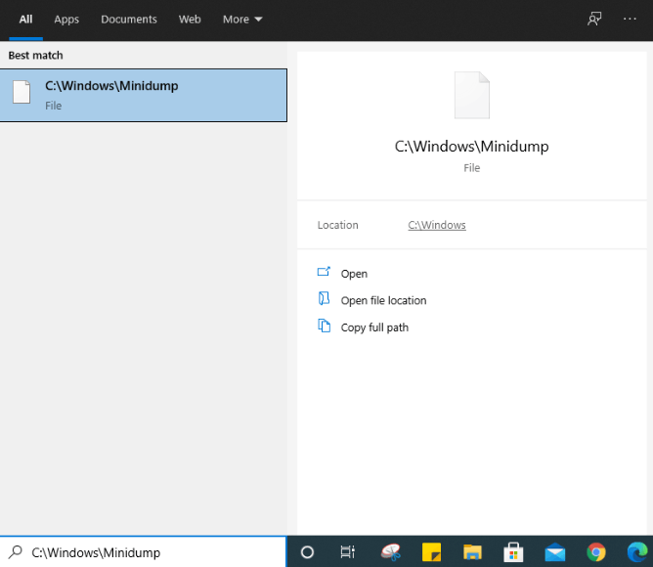
Task: Open File Explorer from taskbar
Action: [472, 552]
